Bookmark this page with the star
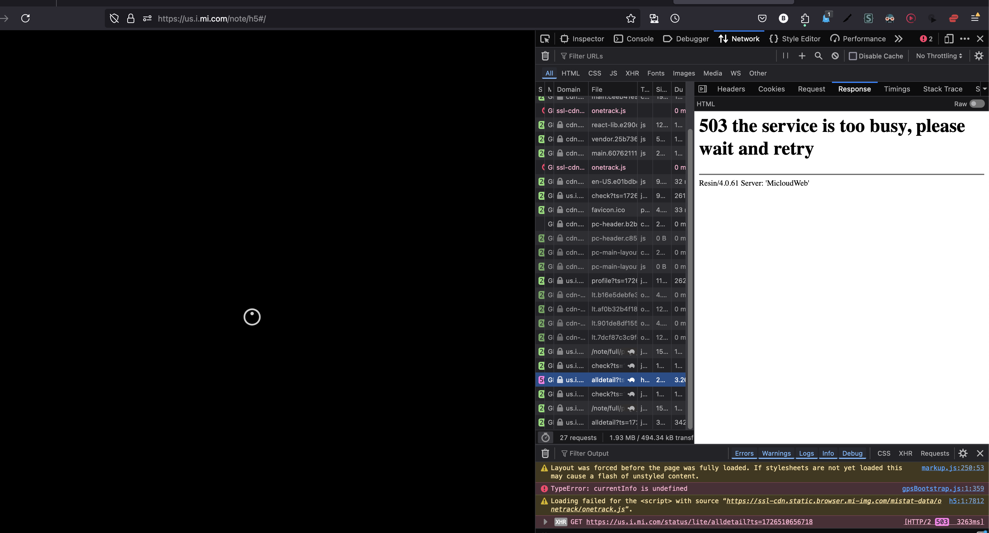Viewport: 989px width, 533px height. pos(630,18)
